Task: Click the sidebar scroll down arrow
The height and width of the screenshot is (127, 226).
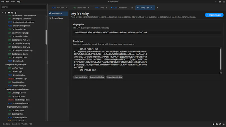Action: tap(46, 120)
